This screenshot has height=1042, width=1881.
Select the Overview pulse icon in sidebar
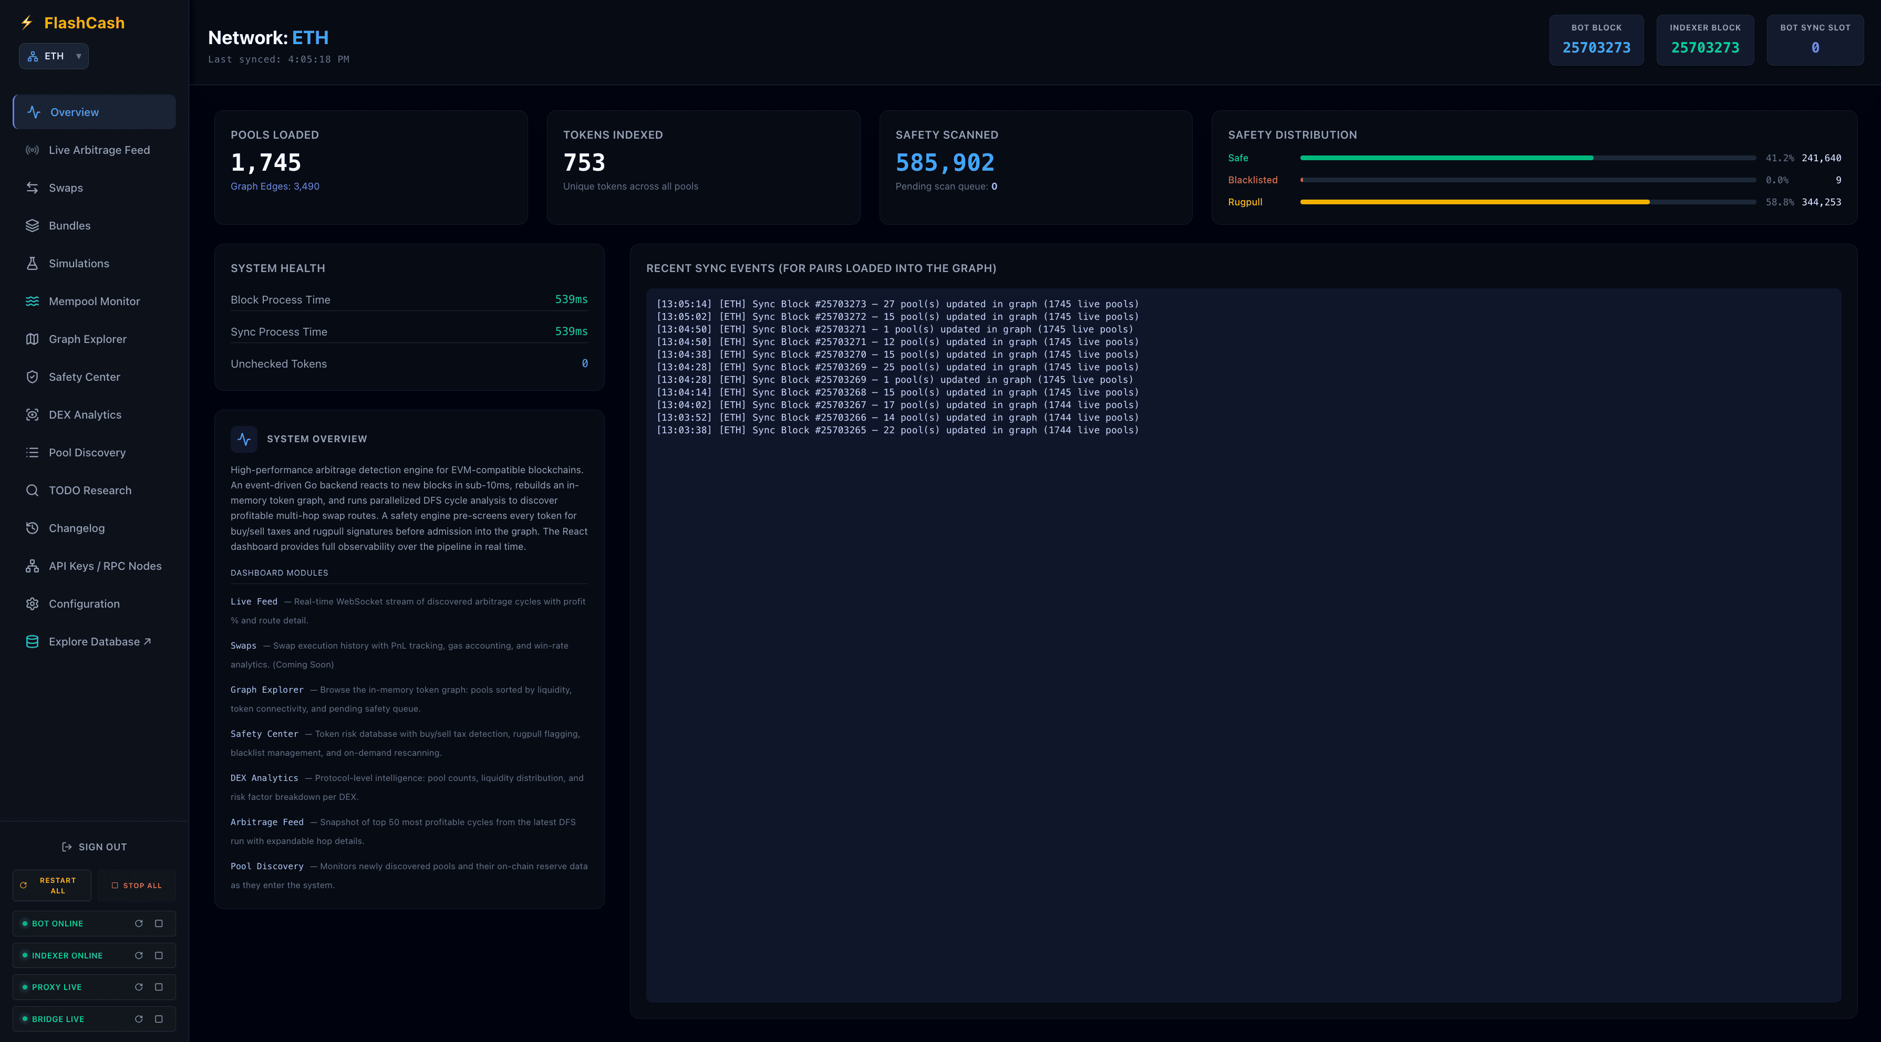point(34,112)
